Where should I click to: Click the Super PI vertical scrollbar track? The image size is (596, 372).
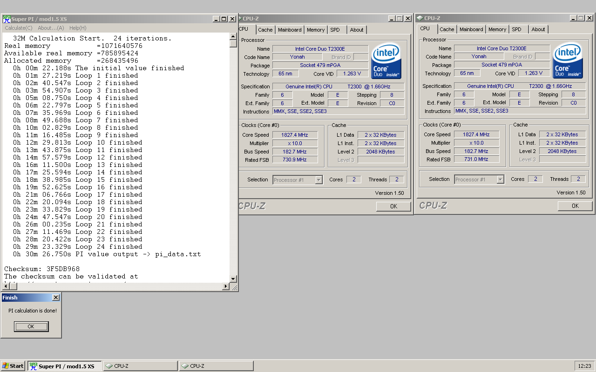click(x=233, y=161)
